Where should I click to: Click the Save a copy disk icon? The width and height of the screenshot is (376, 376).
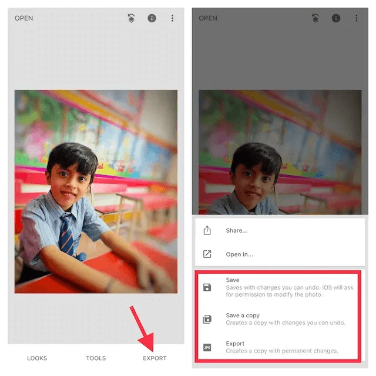(207, 319)
